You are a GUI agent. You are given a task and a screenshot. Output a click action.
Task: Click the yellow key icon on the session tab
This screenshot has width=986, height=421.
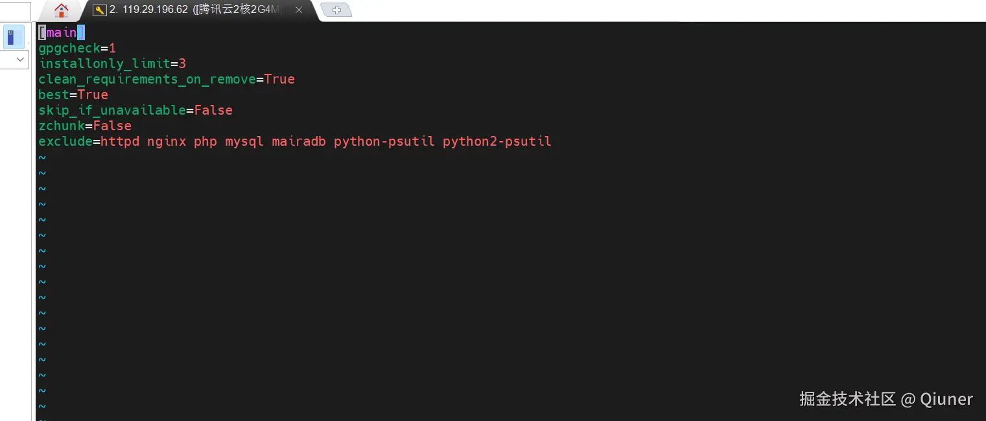99,10
